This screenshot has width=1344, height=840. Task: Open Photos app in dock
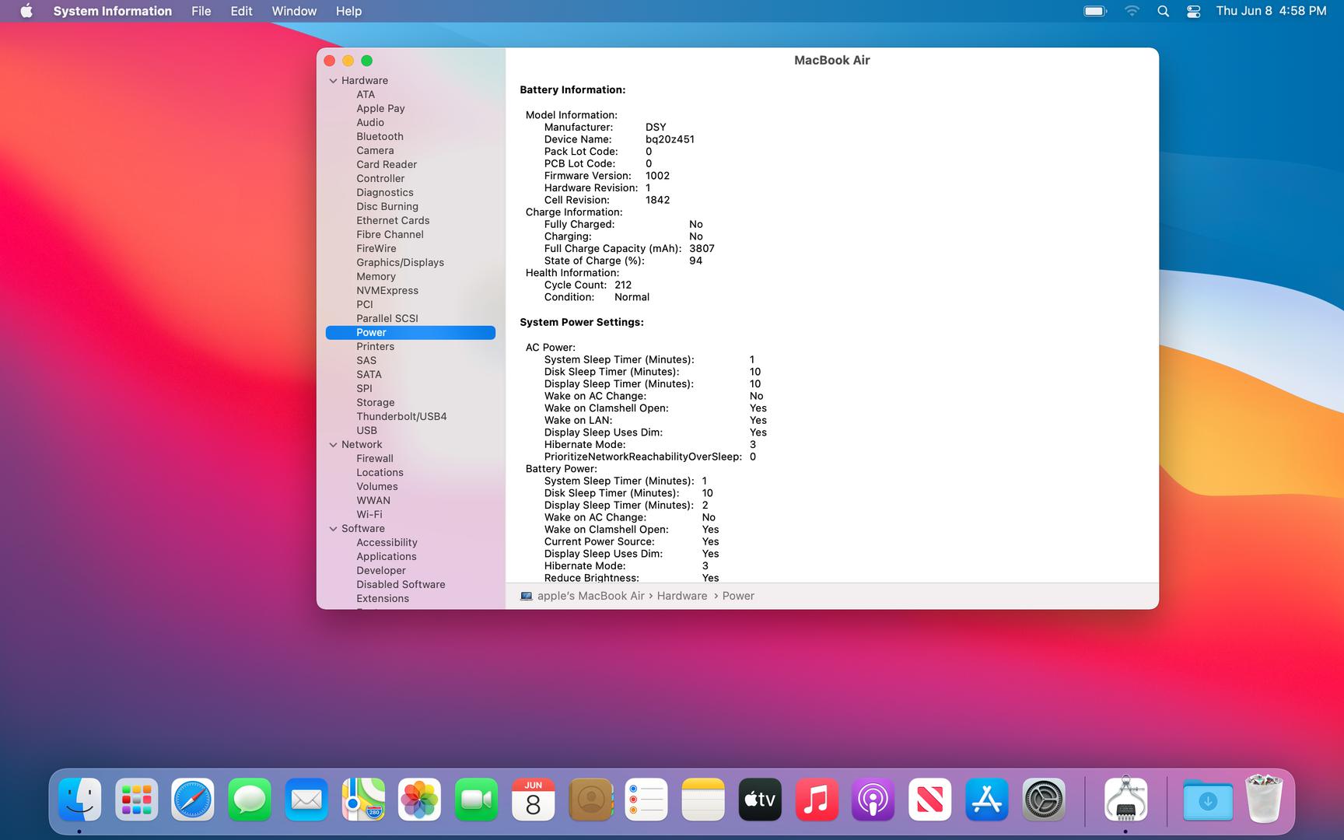coord(420,800)
